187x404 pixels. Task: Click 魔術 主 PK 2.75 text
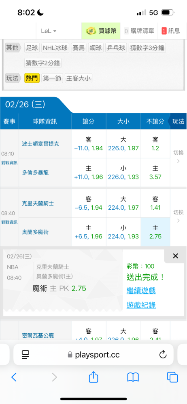59,288
